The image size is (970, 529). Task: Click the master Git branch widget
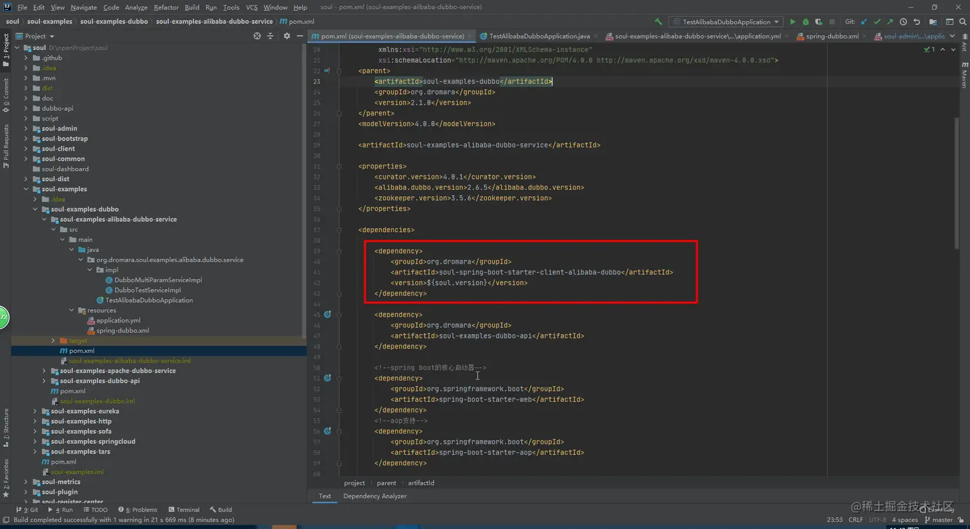pos(939,520)
